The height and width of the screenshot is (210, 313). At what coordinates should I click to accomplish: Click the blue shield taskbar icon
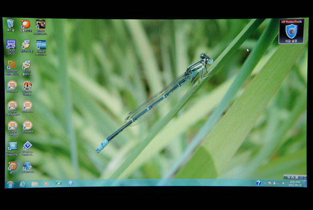click(x=70, y=183)
